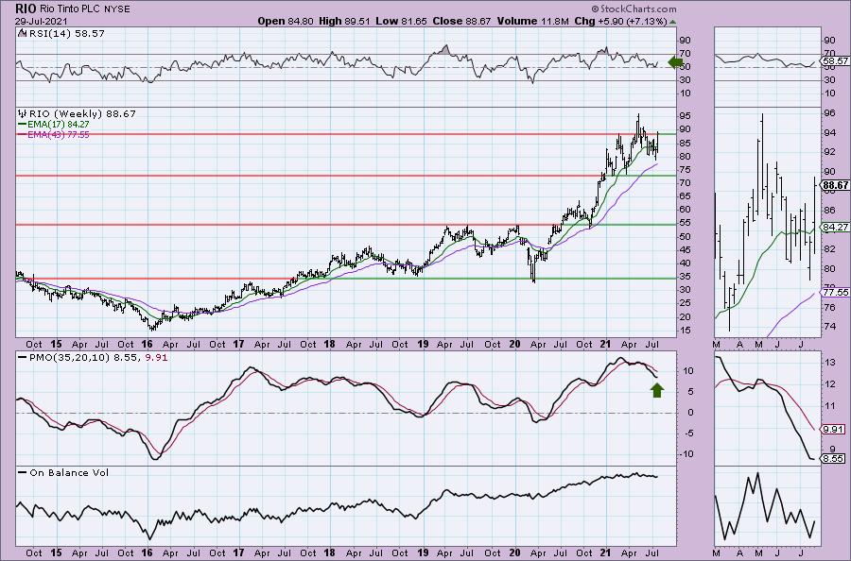Click the EMA(17) 84.27 legend label
The height and width of the screenshot is (561, 851).
pos(58,124)
